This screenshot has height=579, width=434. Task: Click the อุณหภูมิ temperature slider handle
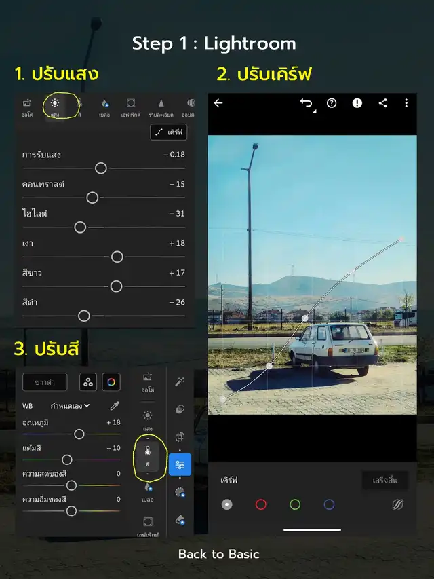point(79,434)
